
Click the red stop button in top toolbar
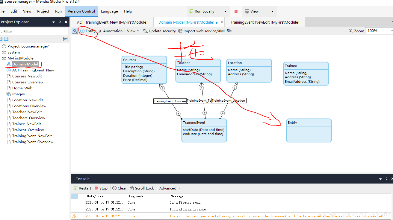pos(236,11)
